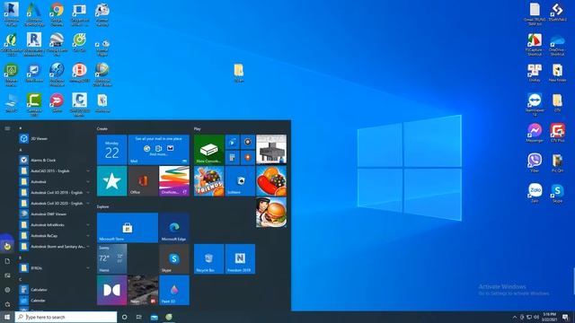
Task: Expand Autodesk Civil 3D 2019 folder
Action: click(54, 192)
